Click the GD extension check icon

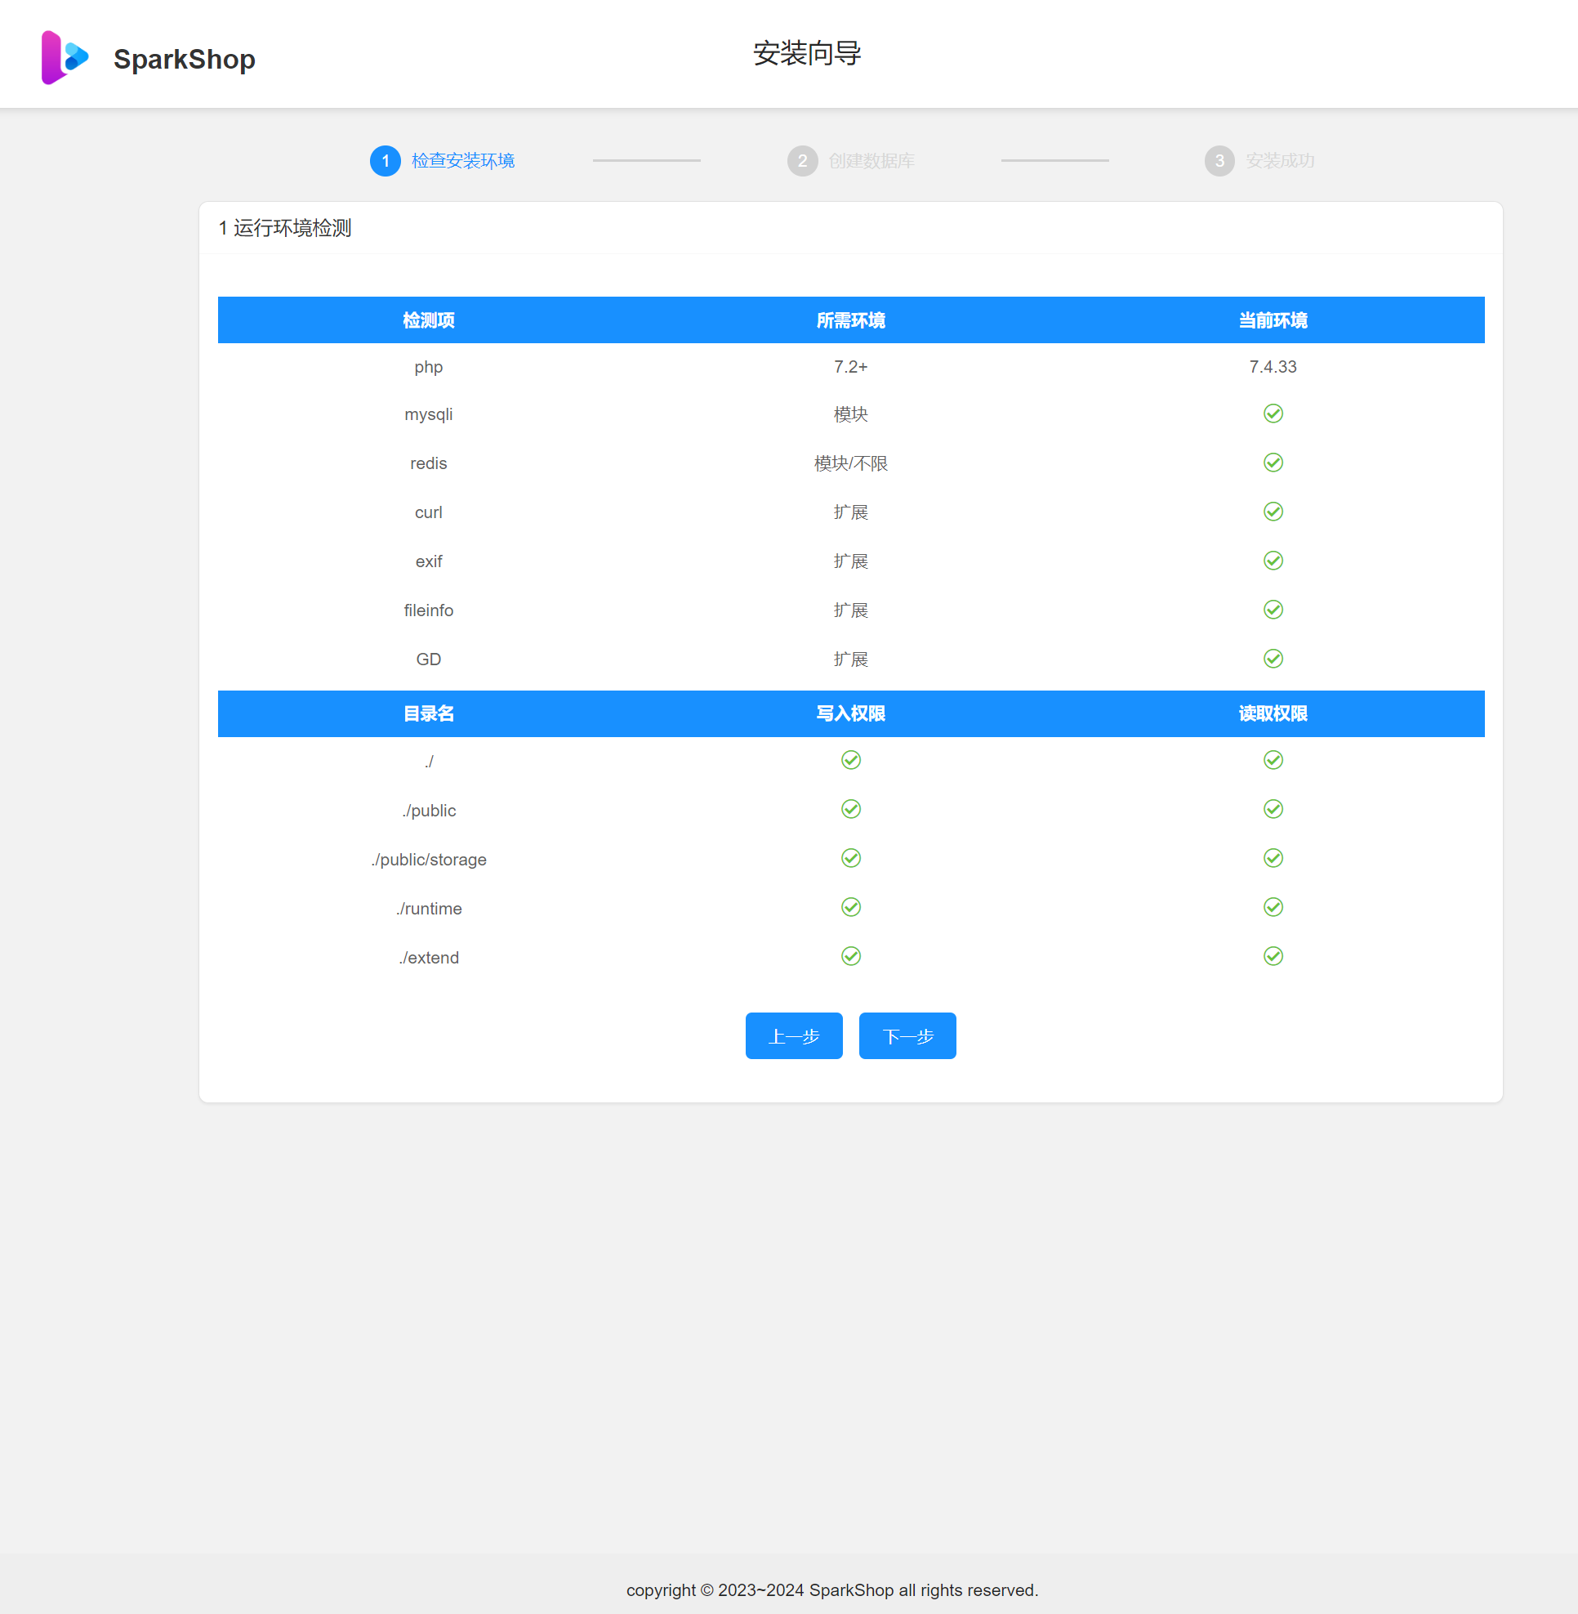tap(1273, 659)
